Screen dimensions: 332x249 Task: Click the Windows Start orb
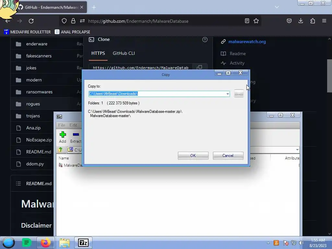[x=8, y=243]
